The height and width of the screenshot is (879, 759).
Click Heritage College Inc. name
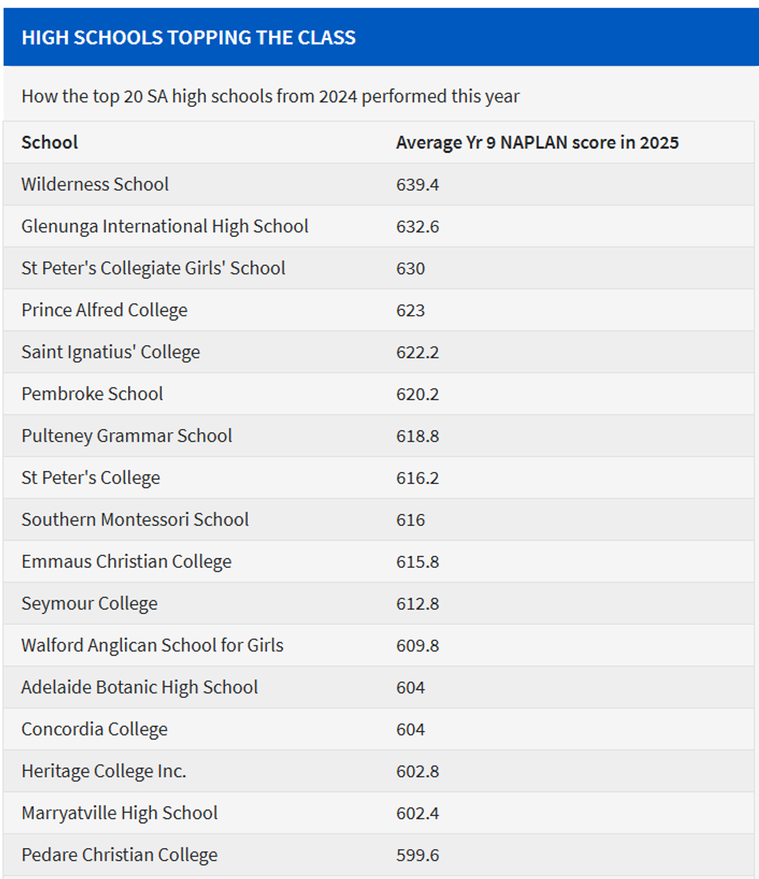pyautogui.click(x=104, y=771)
